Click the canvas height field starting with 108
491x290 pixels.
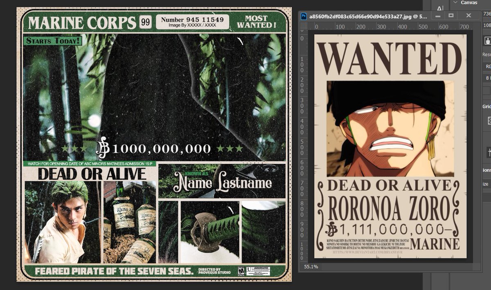[x=487, y=25]
